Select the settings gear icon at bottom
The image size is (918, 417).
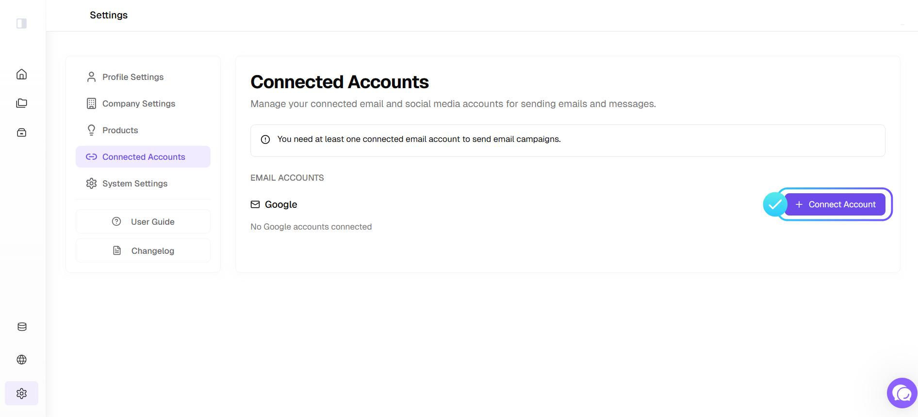click(21, 393)
